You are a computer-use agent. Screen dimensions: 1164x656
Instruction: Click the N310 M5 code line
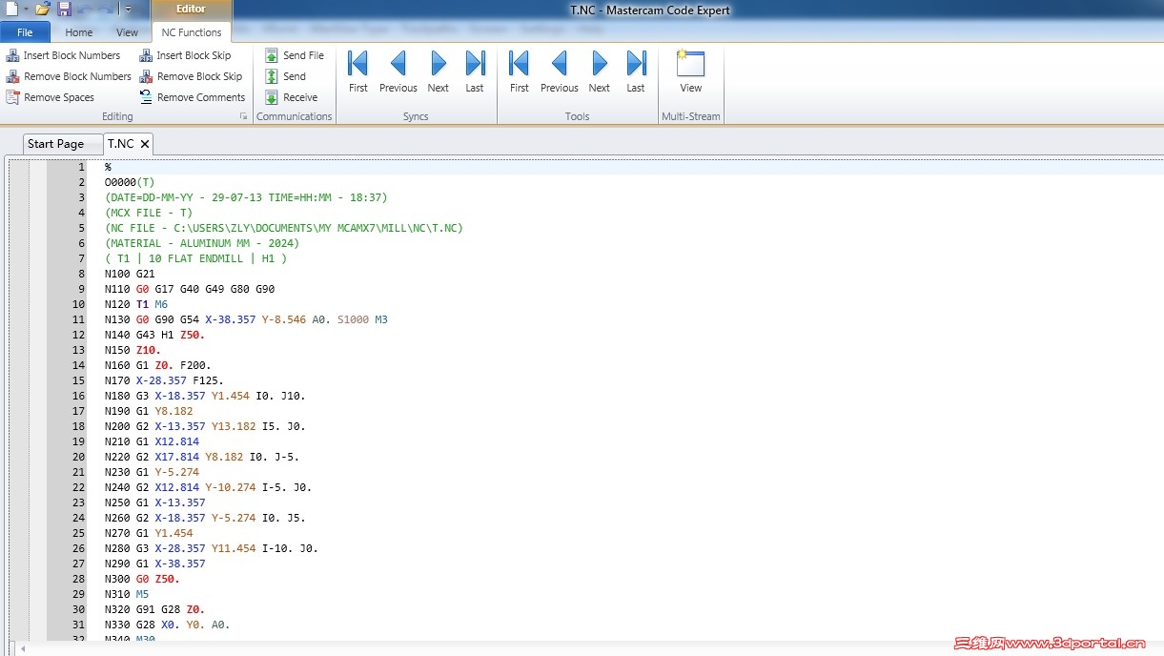pyautogui.click(x=127, y=594)
